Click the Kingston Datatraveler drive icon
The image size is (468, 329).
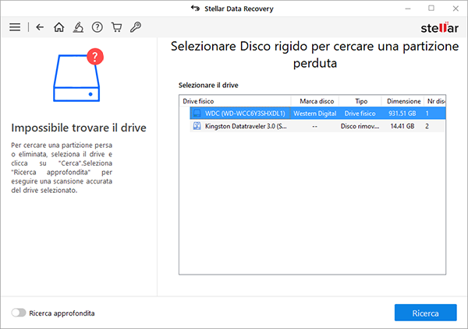pyautogui.click(x=197, y=126)
